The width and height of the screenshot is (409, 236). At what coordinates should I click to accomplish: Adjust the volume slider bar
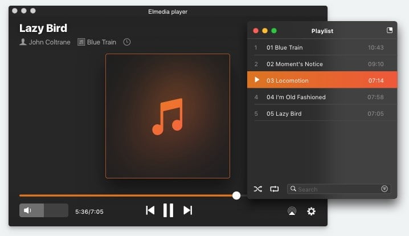(x=44, y=210)
